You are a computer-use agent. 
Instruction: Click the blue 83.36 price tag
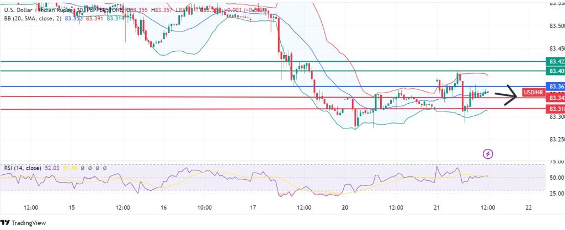pos(555,87)
